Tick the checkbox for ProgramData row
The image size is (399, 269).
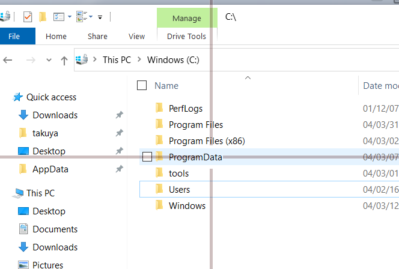pyautogui.click(x=147, y=157)
